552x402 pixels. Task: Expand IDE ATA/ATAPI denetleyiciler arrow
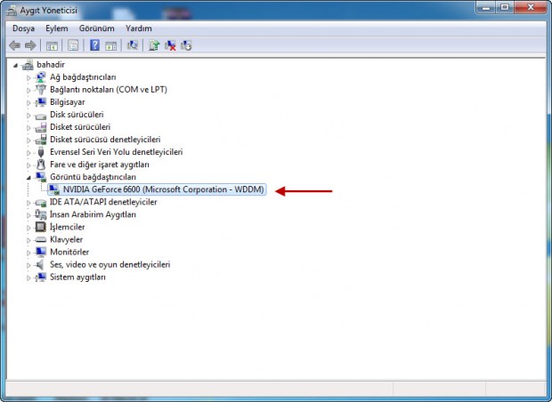pyautogui.click(x=28, y=203)
